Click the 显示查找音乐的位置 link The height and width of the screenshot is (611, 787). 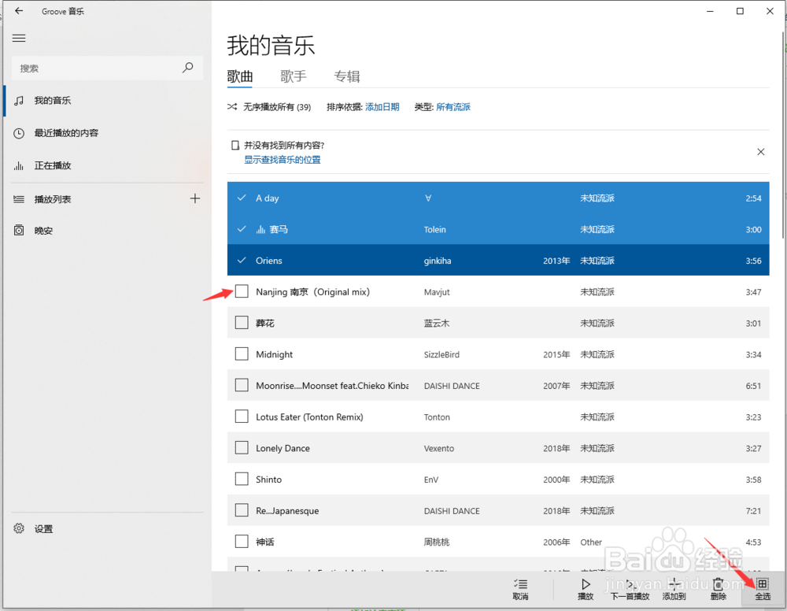coord(282,160)
